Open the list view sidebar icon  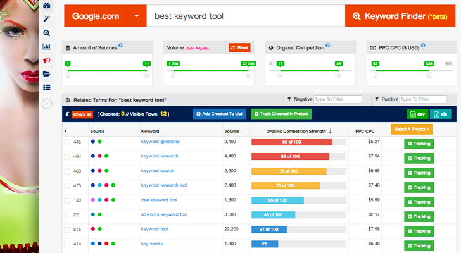pyautogui.click(x=46, y=87)
